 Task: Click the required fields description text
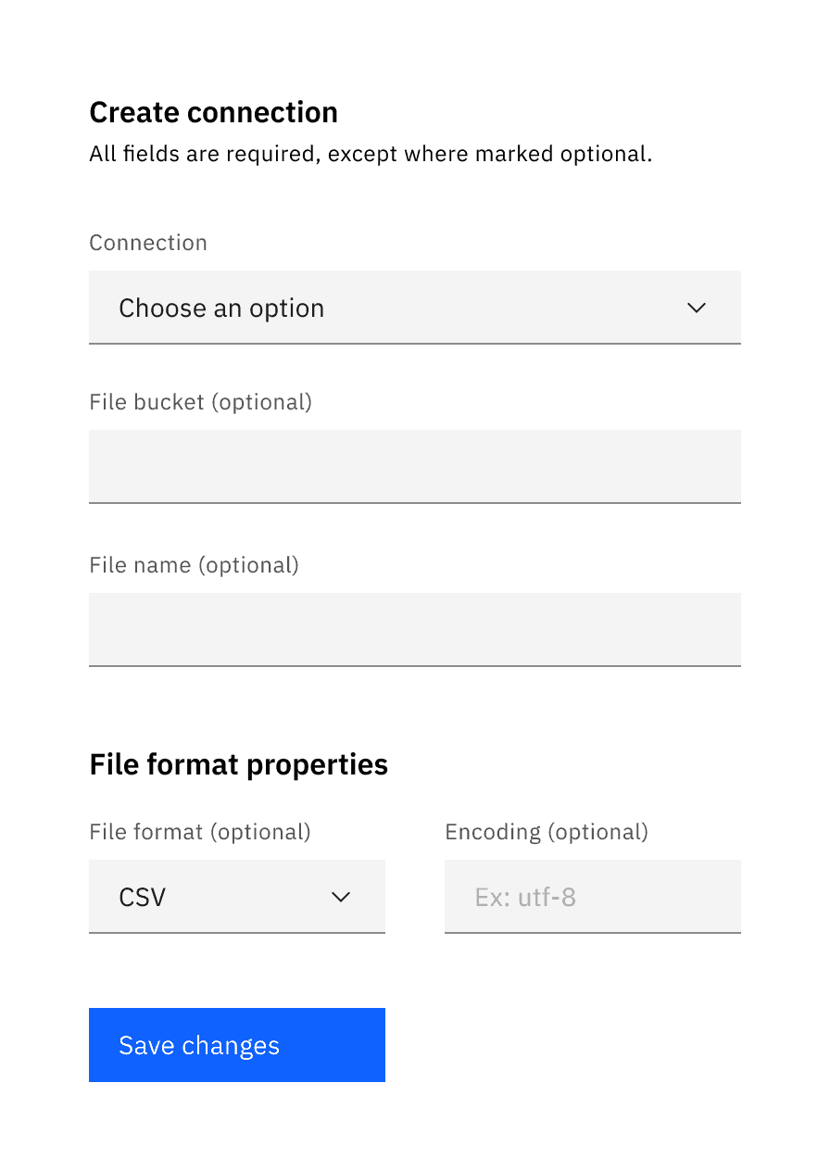(x=371, y=154)
